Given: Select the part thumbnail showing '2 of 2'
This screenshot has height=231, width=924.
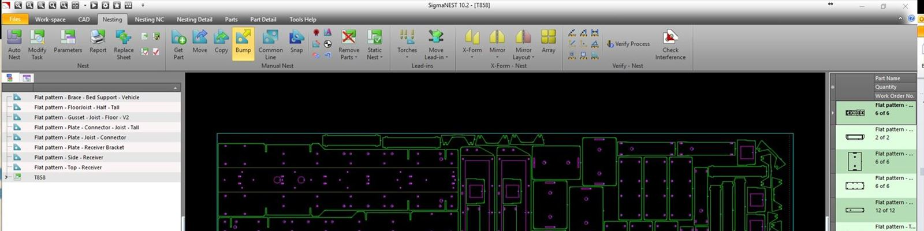Looking at the screenshot, I should [855, 137].
